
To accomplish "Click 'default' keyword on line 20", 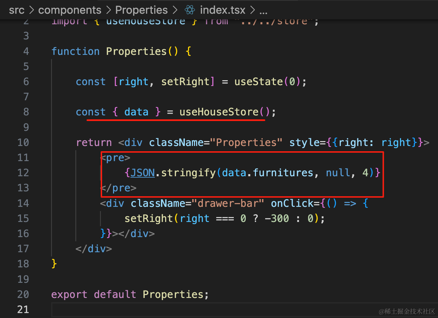I will tap(115, 294).
